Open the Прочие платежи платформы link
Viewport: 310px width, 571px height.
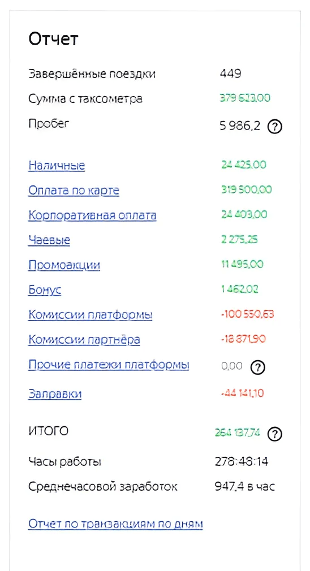point(109,365)
